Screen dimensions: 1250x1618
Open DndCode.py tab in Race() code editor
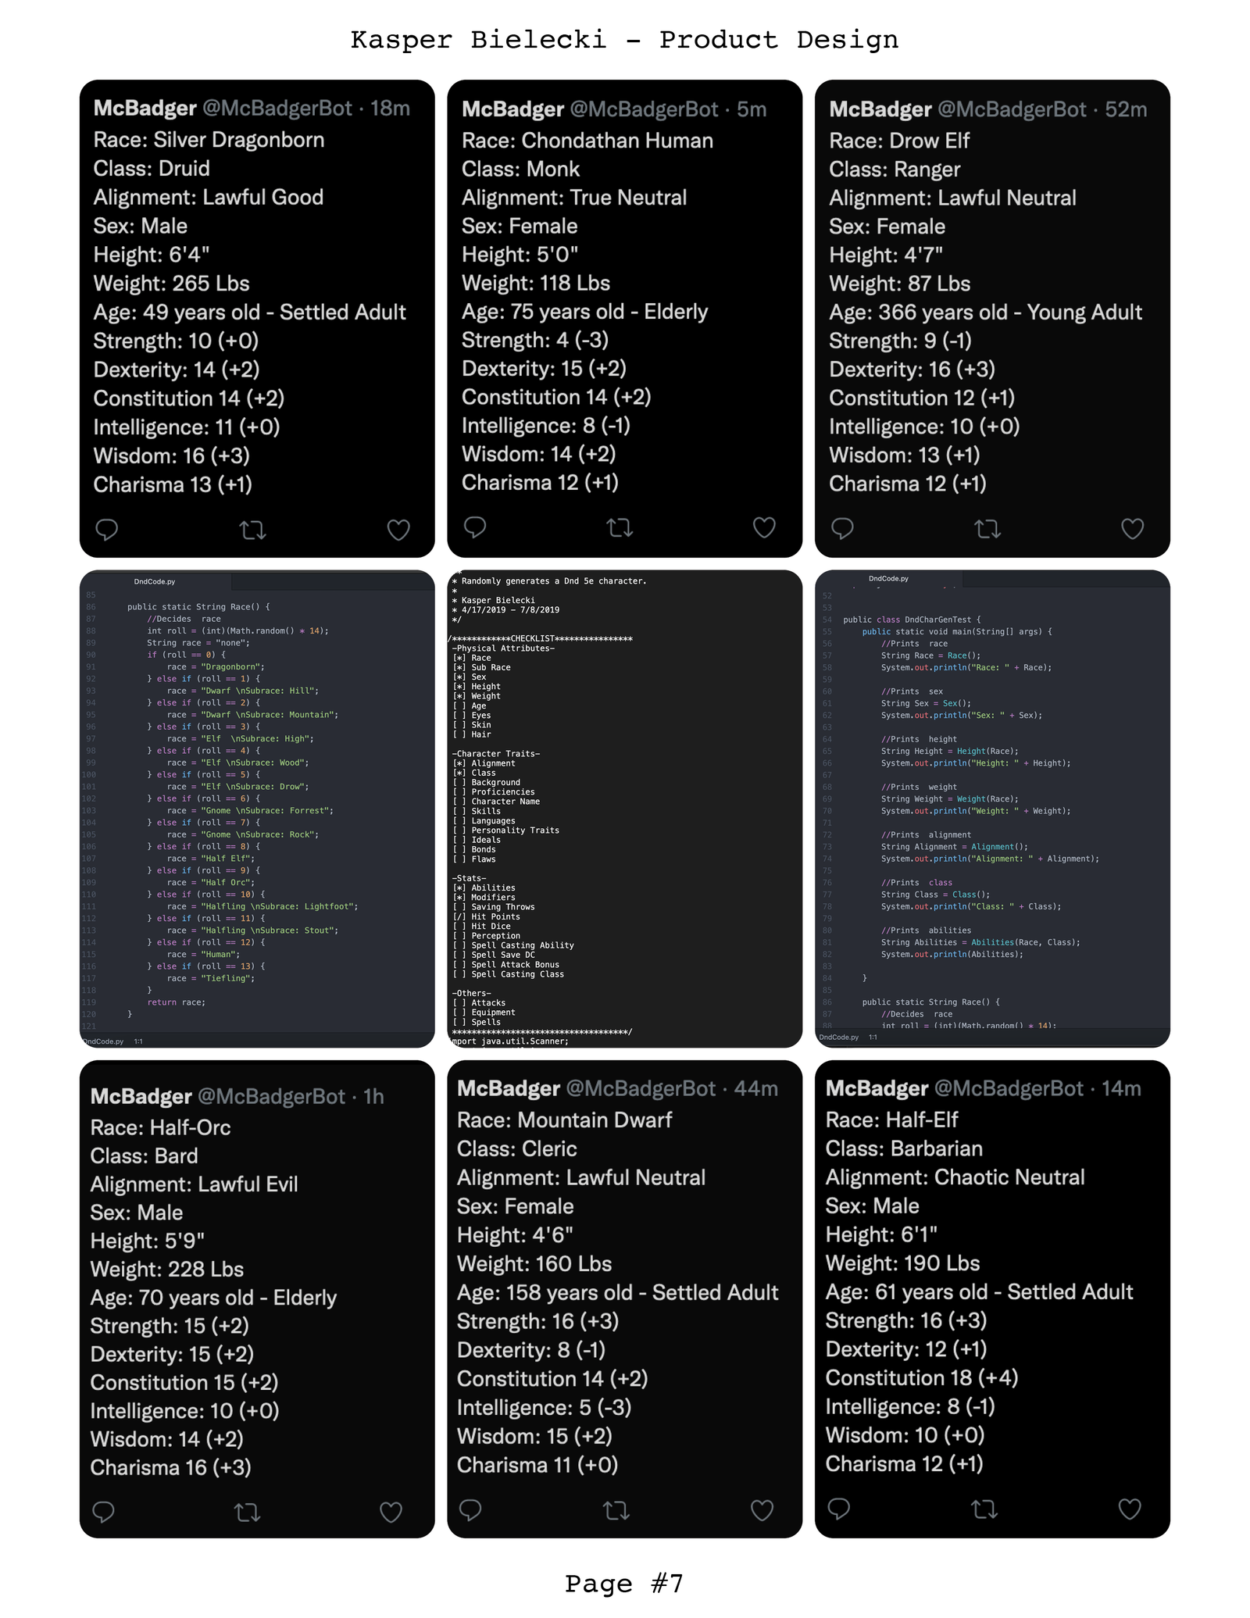(155, 581)
